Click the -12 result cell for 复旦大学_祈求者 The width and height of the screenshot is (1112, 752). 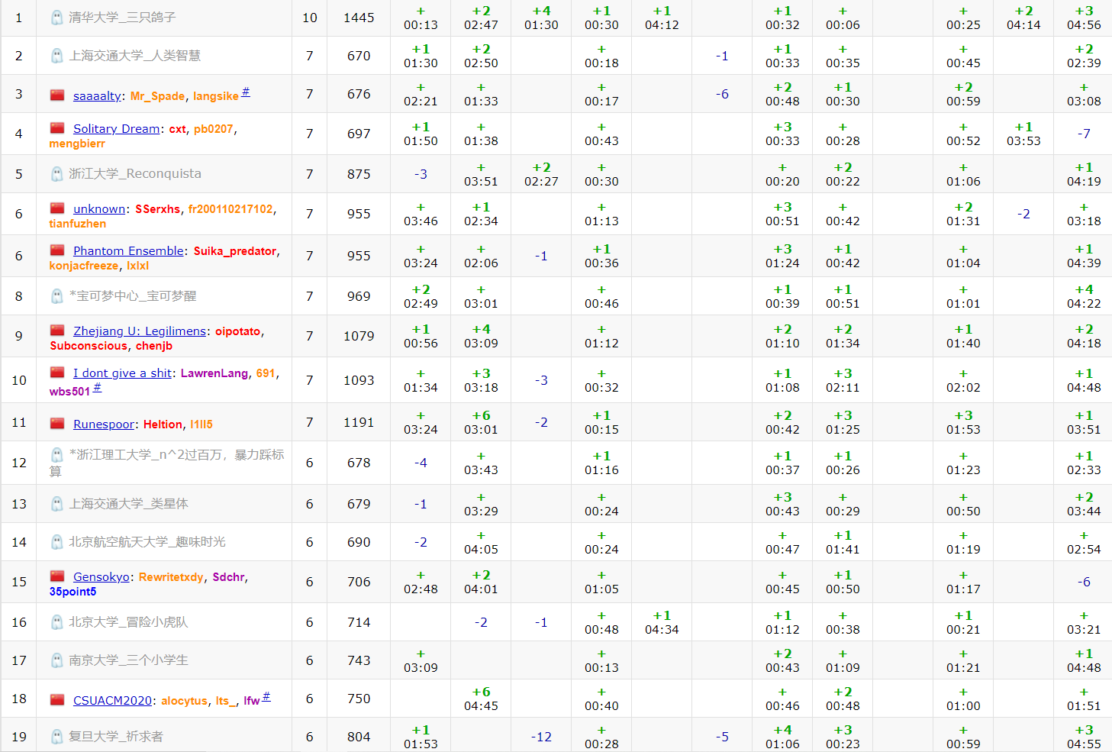coord(541,737)
